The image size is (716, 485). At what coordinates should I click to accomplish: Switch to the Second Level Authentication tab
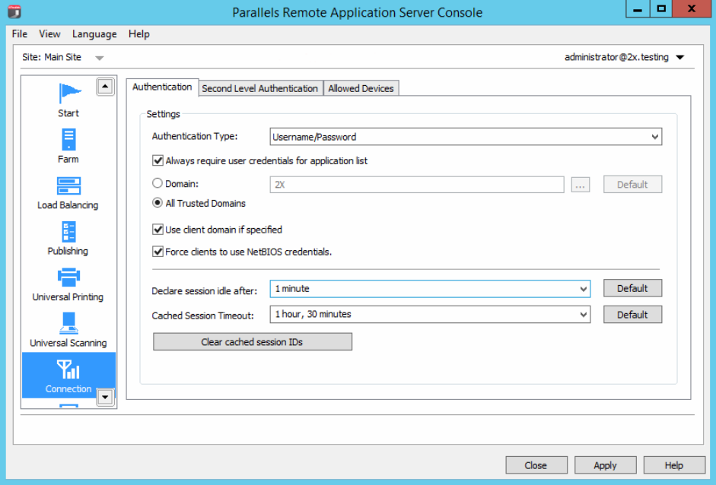tap(259, 88)
